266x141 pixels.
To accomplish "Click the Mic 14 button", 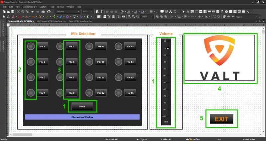I will pos(130,62).
